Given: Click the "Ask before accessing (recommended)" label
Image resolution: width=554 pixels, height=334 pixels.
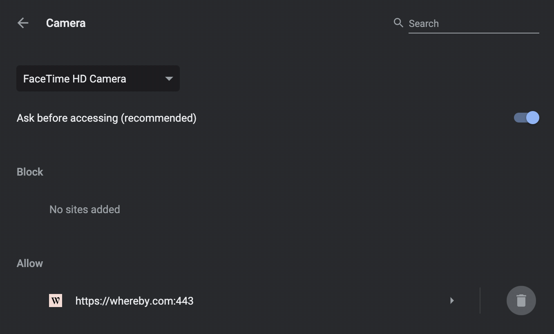Looking at the screenshot, I should 107,118.
